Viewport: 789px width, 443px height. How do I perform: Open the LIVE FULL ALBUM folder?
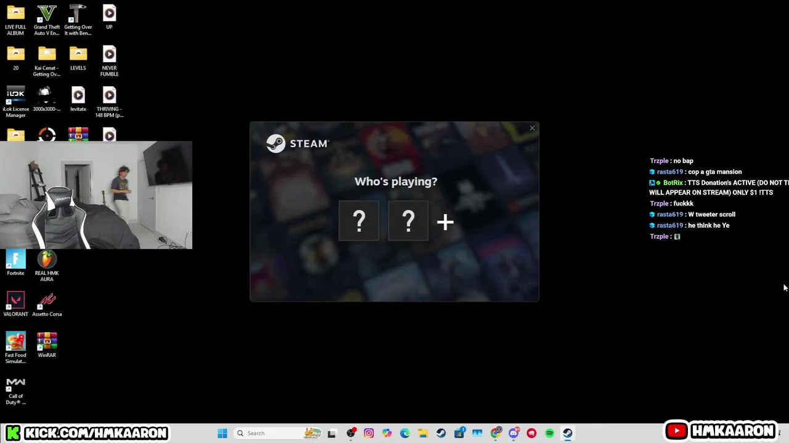tap(15, 20)
